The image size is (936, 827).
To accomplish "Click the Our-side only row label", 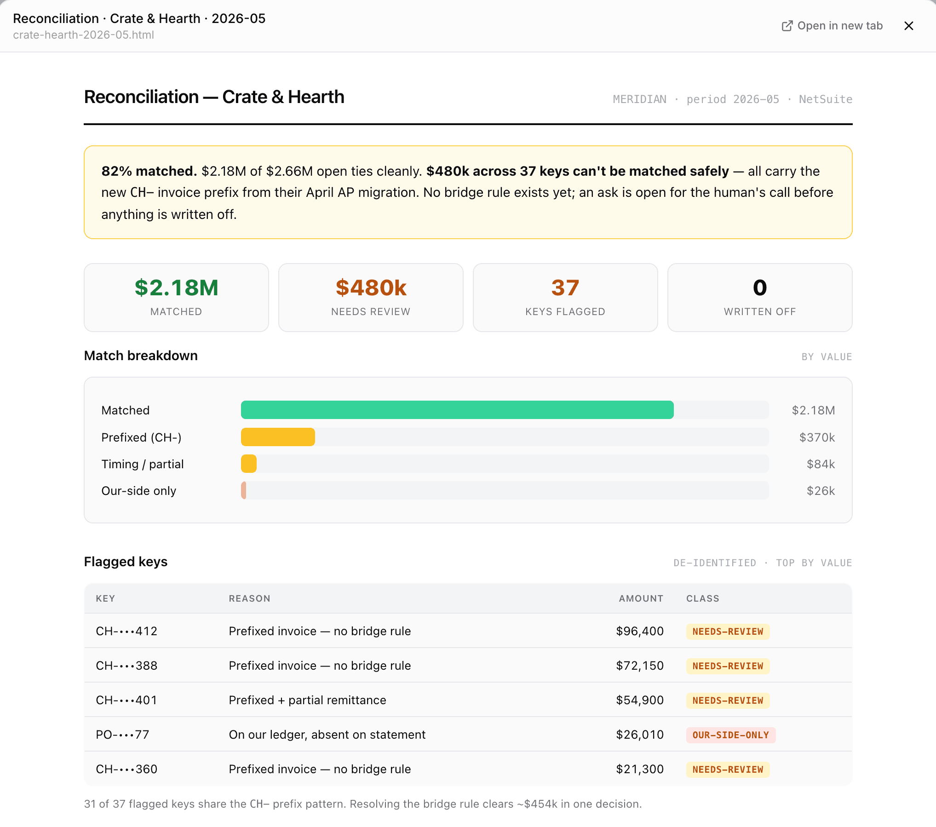I will [139, 491].
